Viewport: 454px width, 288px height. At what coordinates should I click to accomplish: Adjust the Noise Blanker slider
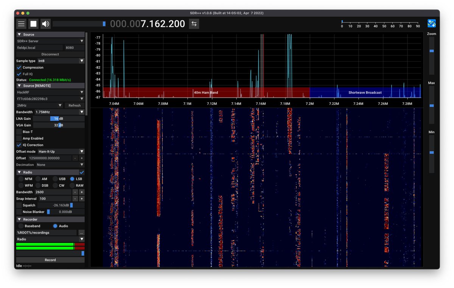[65, 212]
